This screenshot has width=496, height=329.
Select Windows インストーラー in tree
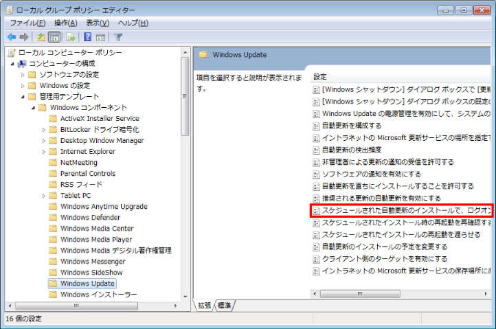point(99,295)
